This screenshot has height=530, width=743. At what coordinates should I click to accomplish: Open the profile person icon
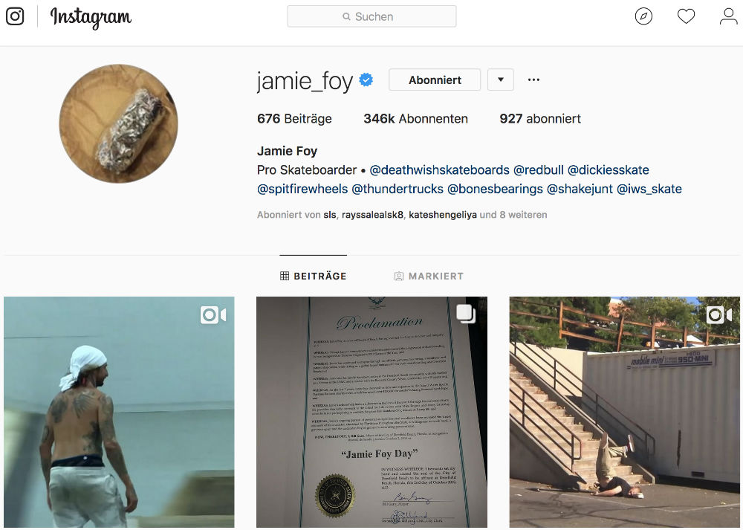[x=728, y=16]
